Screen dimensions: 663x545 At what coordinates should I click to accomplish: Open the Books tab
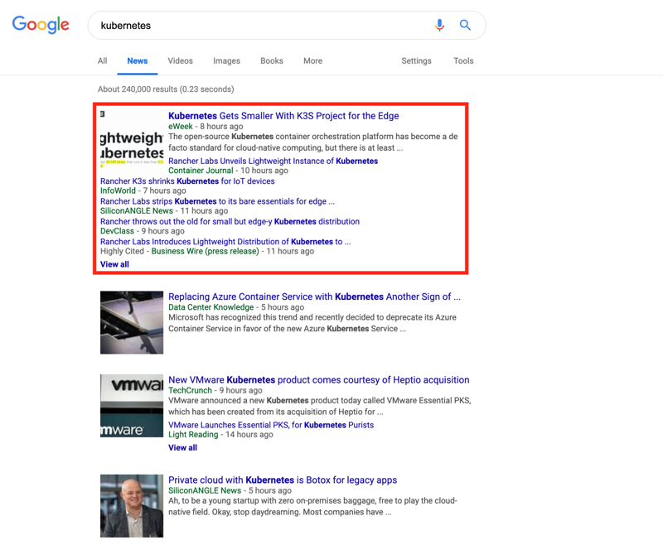coord(272,60)
